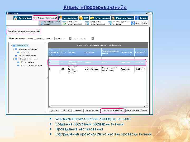Open Справочник help toolbar item

[139, 23]
